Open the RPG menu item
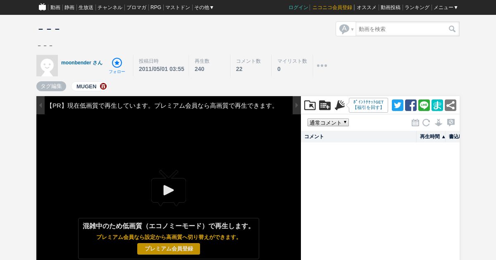The height and width of the screenshot is (260, 496). [x=156, y=7]
